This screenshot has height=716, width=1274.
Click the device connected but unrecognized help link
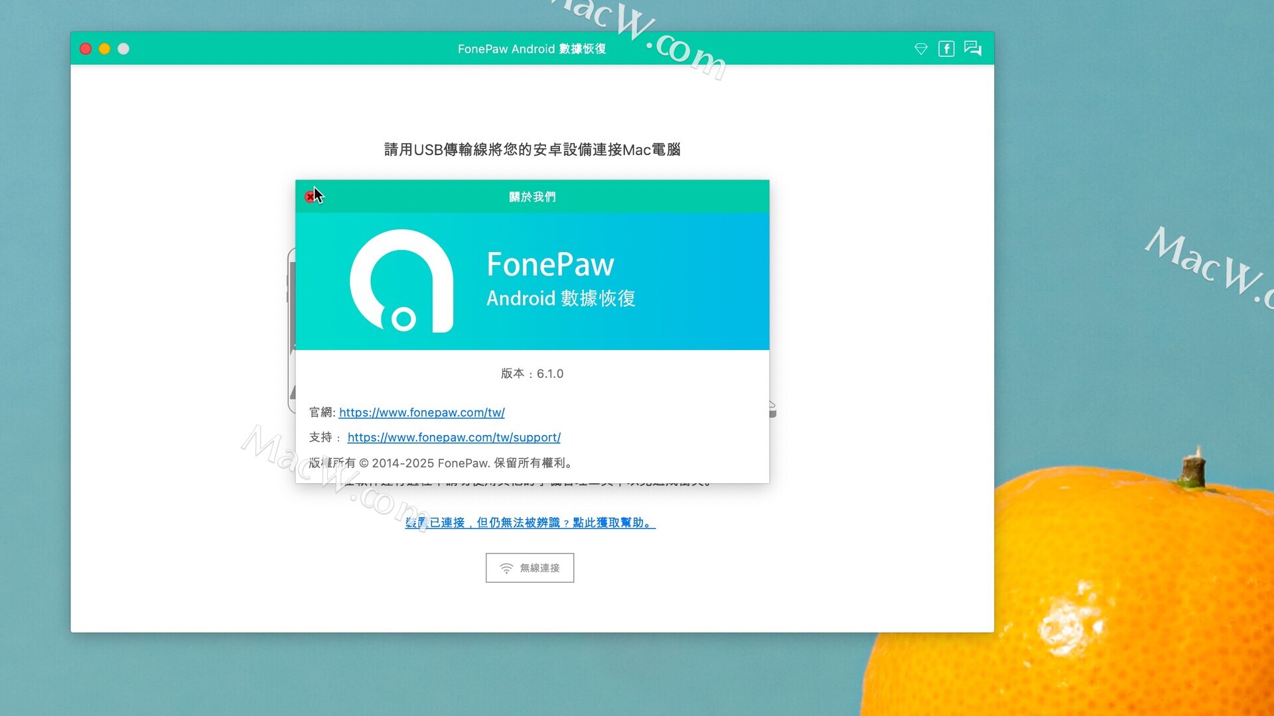530,522
